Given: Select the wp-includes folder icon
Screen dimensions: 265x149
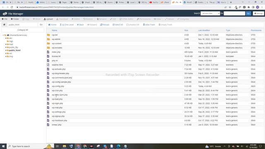Looking at the screenshot, I should pyautogui.click(x=48, y=48).
